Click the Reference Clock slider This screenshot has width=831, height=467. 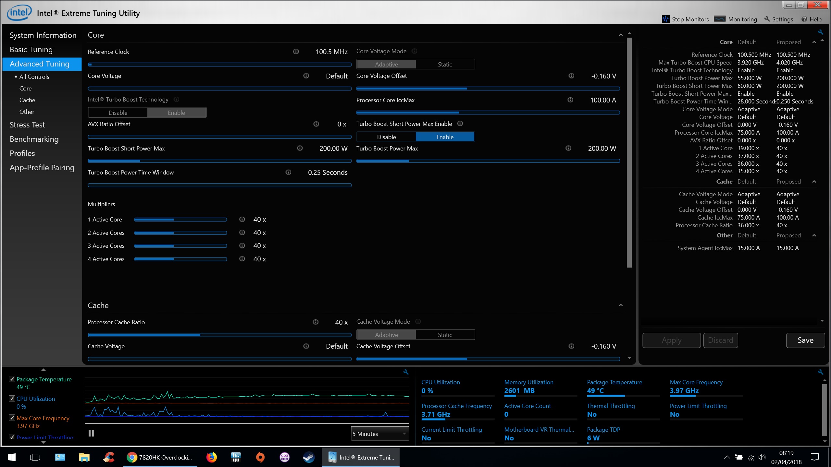click(x=219, y=64)
